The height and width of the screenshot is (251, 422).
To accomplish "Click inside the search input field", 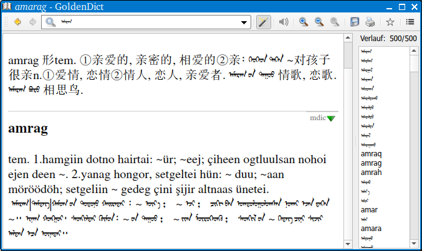I will tap(150, 22).
